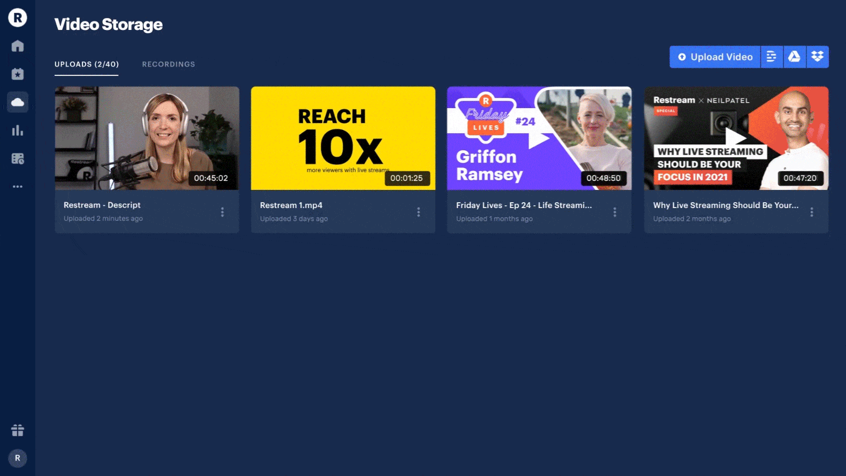
Task: Import video via the list link icon
Action: (772, 57)
